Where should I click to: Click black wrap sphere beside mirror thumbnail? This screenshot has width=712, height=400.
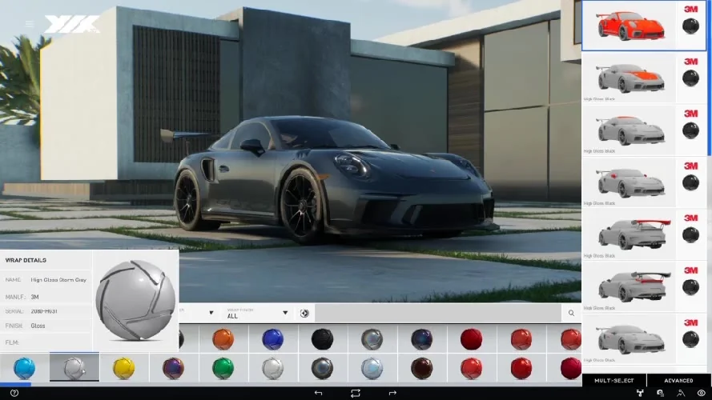click(x=690, y=182)
